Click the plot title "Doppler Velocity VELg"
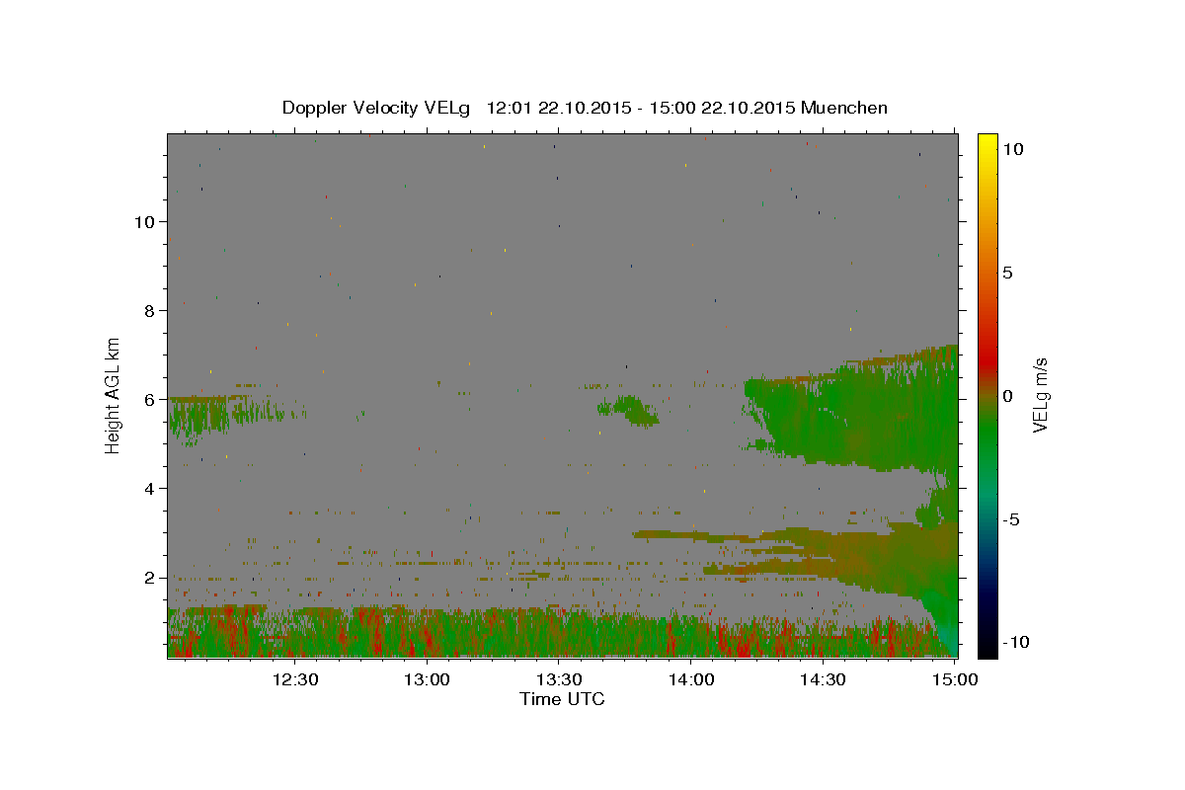Screen dimensions: 1185x790 374,108
